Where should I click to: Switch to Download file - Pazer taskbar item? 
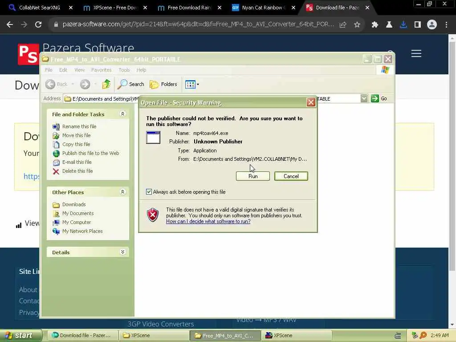pyautogui.click(x=82, y=335)
